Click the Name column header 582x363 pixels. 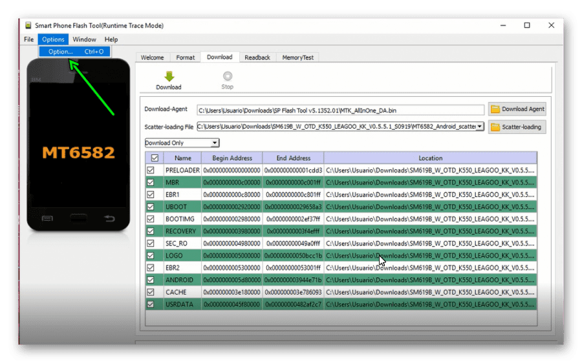click(183, 158)
